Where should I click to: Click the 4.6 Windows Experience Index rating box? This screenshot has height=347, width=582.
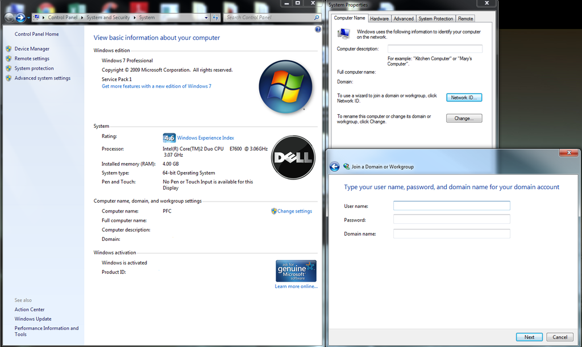pos(169,137)
